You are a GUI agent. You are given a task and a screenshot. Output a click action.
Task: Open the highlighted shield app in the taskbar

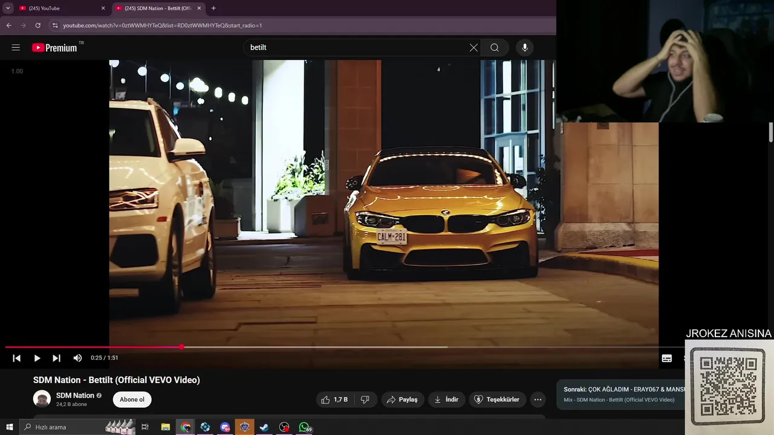(245, 427)
